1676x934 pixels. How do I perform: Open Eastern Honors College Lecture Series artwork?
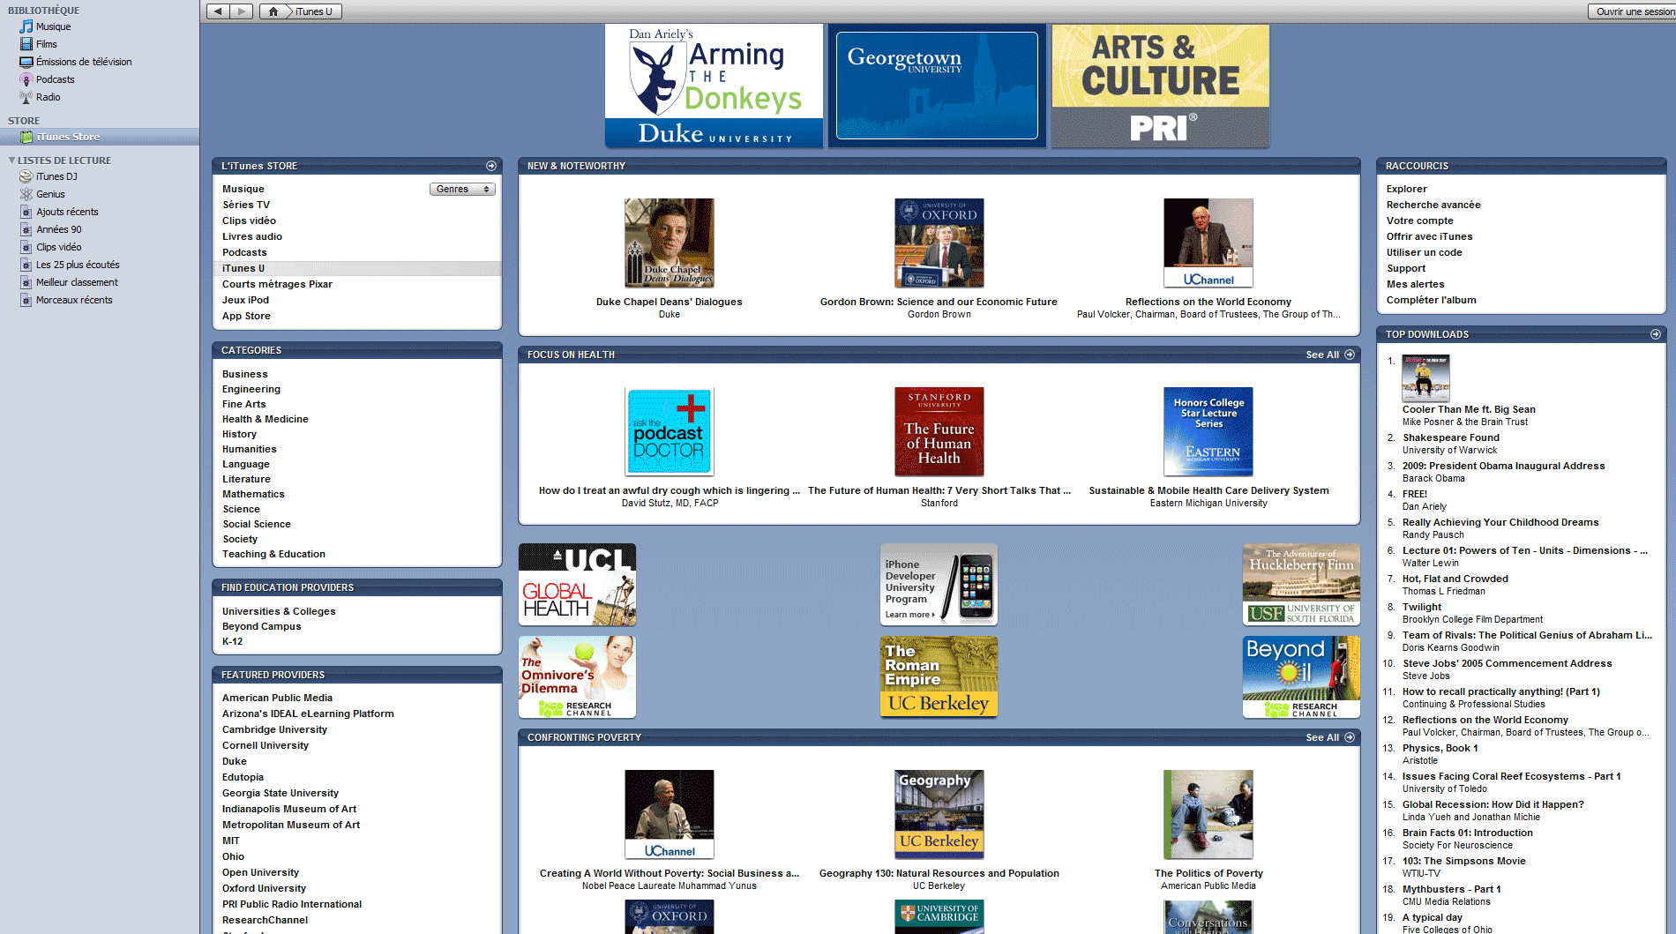(1208, 431)
